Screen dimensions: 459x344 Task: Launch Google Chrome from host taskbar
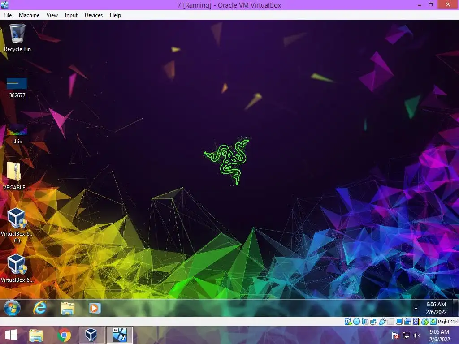[x=64, y=335]
